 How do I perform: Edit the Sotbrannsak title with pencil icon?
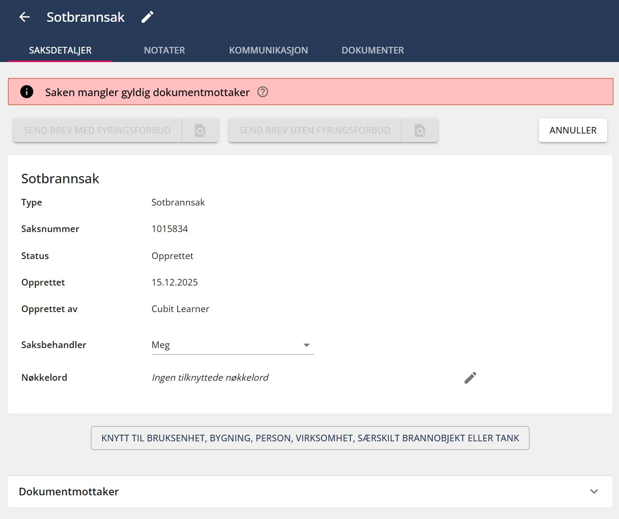(x=148, y=17)
